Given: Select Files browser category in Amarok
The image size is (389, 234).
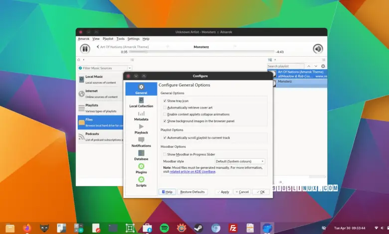Looking at the screenshot, I should [x=100, y=122].
